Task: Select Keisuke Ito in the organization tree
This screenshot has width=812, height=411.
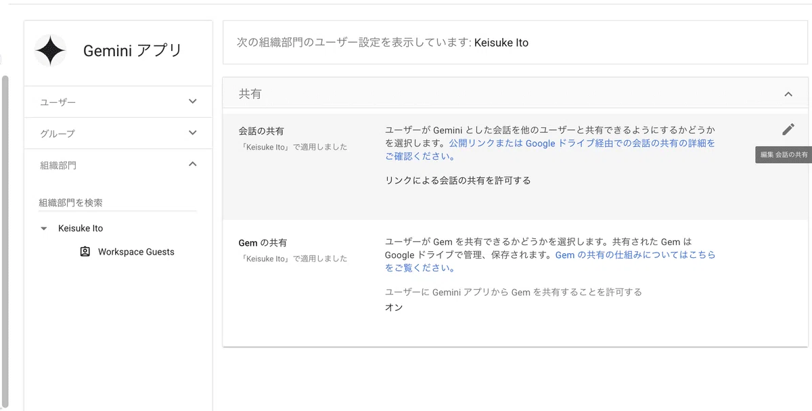Action: (81, 228)
